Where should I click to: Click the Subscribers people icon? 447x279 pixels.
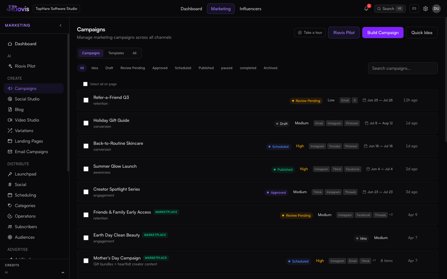click(10, 227)
